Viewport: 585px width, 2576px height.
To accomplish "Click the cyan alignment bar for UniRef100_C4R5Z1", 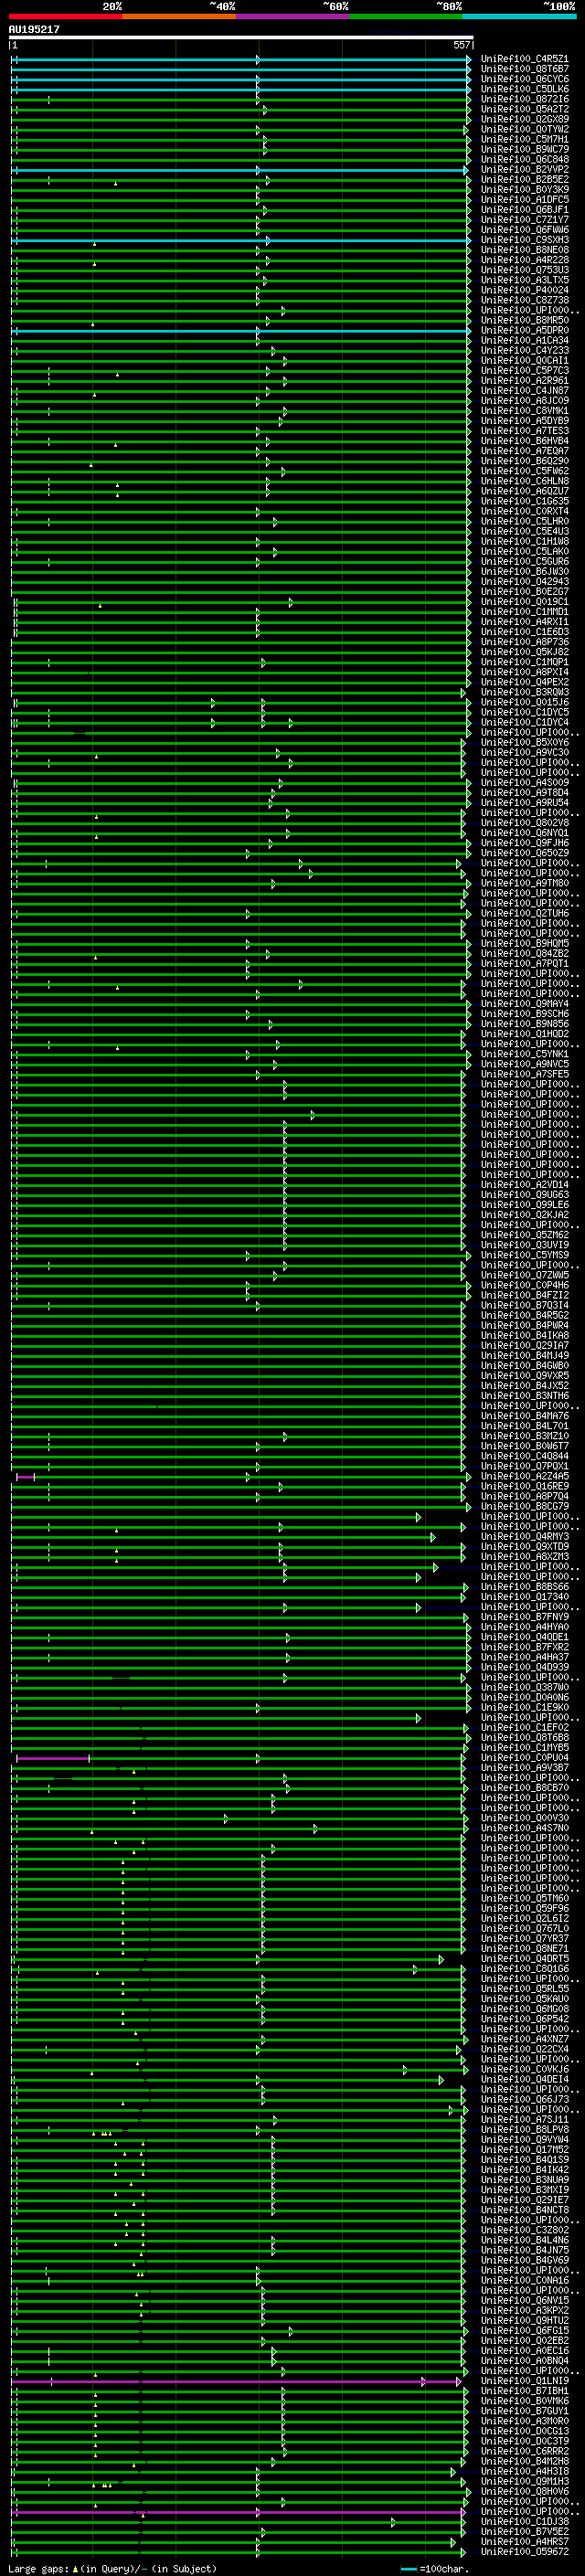I will pyautogui.click(x=240, y=60).
